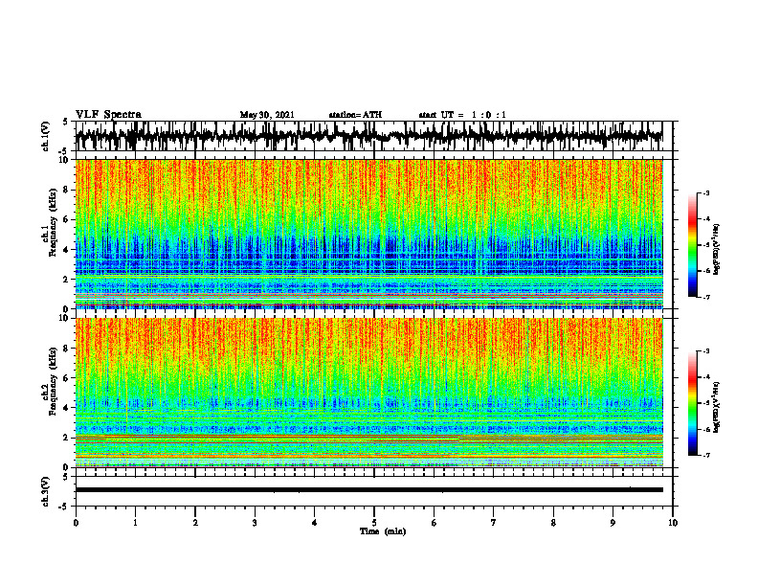Screen dimensions: 758x586
Task: Click the "7" tick label on Time axis
Action: click(494, 523)
